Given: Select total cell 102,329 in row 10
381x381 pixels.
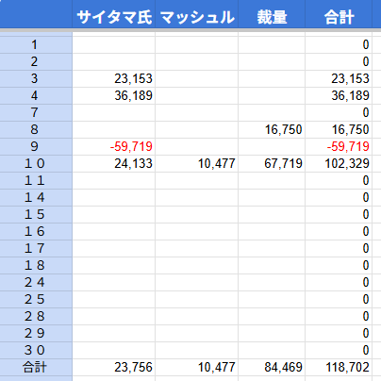Looking at the screenshot, I should (339, 163).
